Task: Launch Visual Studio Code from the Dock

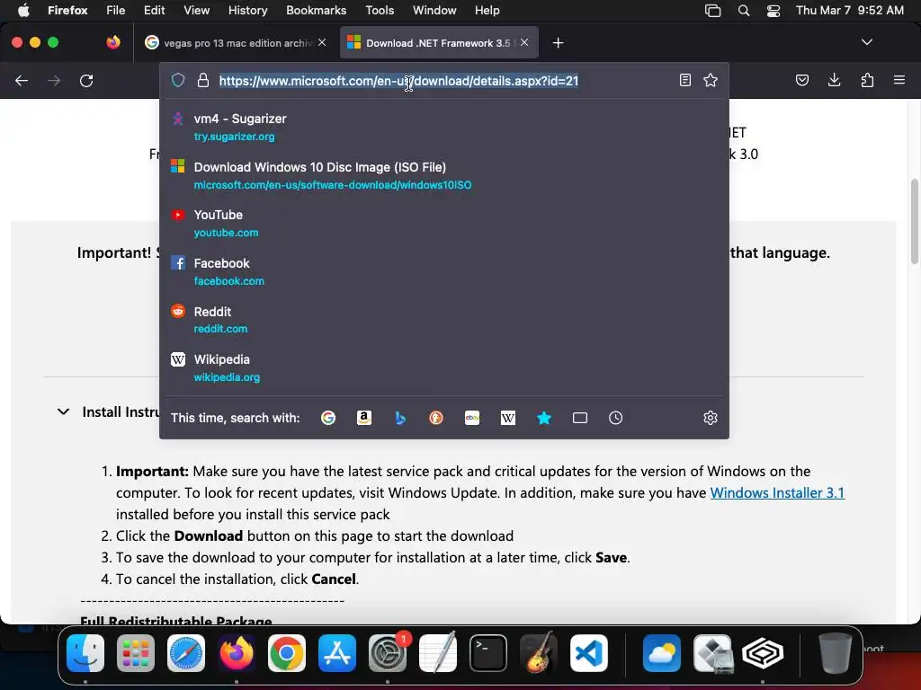Action: pyautogui.click(x=589, y=653)
